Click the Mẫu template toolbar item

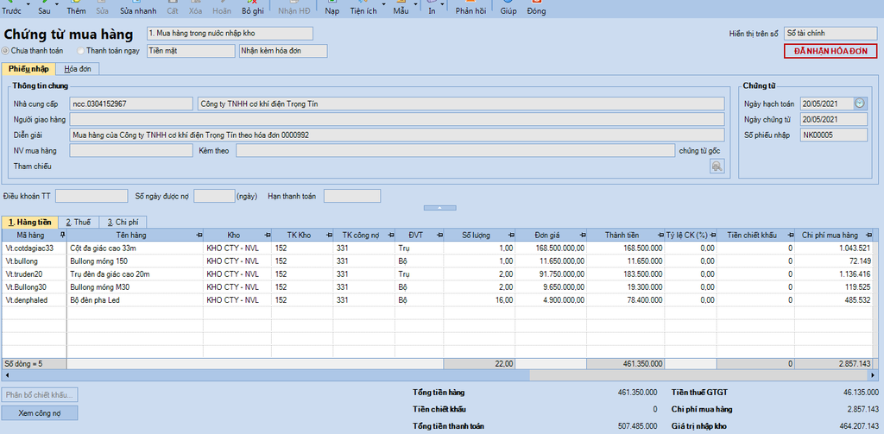(401, 8)
